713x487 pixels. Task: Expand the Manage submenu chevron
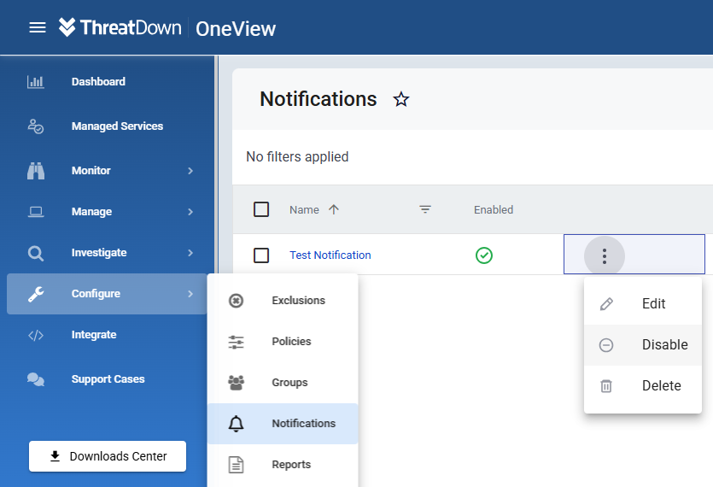tap(190, 212)
